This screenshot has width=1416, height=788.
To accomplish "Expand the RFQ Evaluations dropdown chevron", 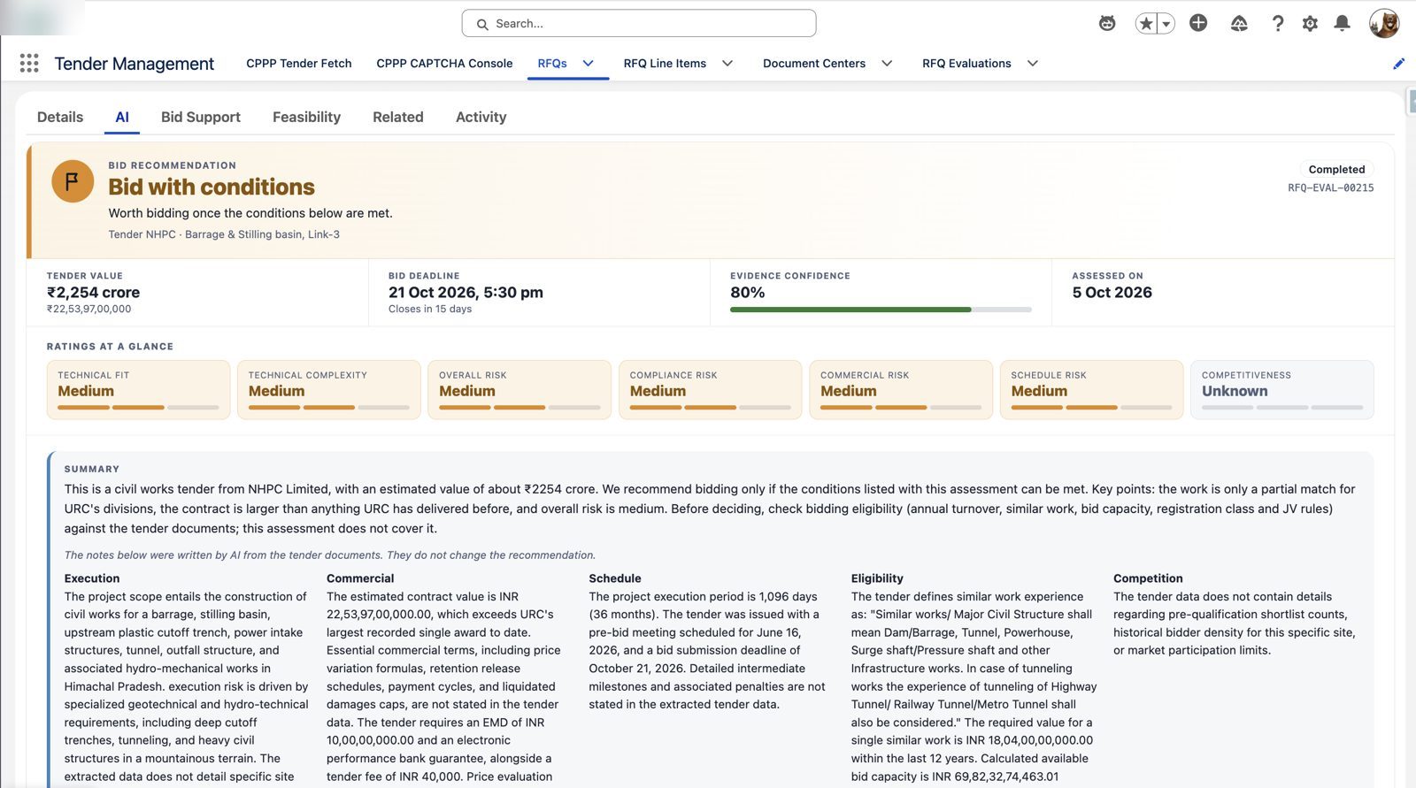I will click(1033, 63).
